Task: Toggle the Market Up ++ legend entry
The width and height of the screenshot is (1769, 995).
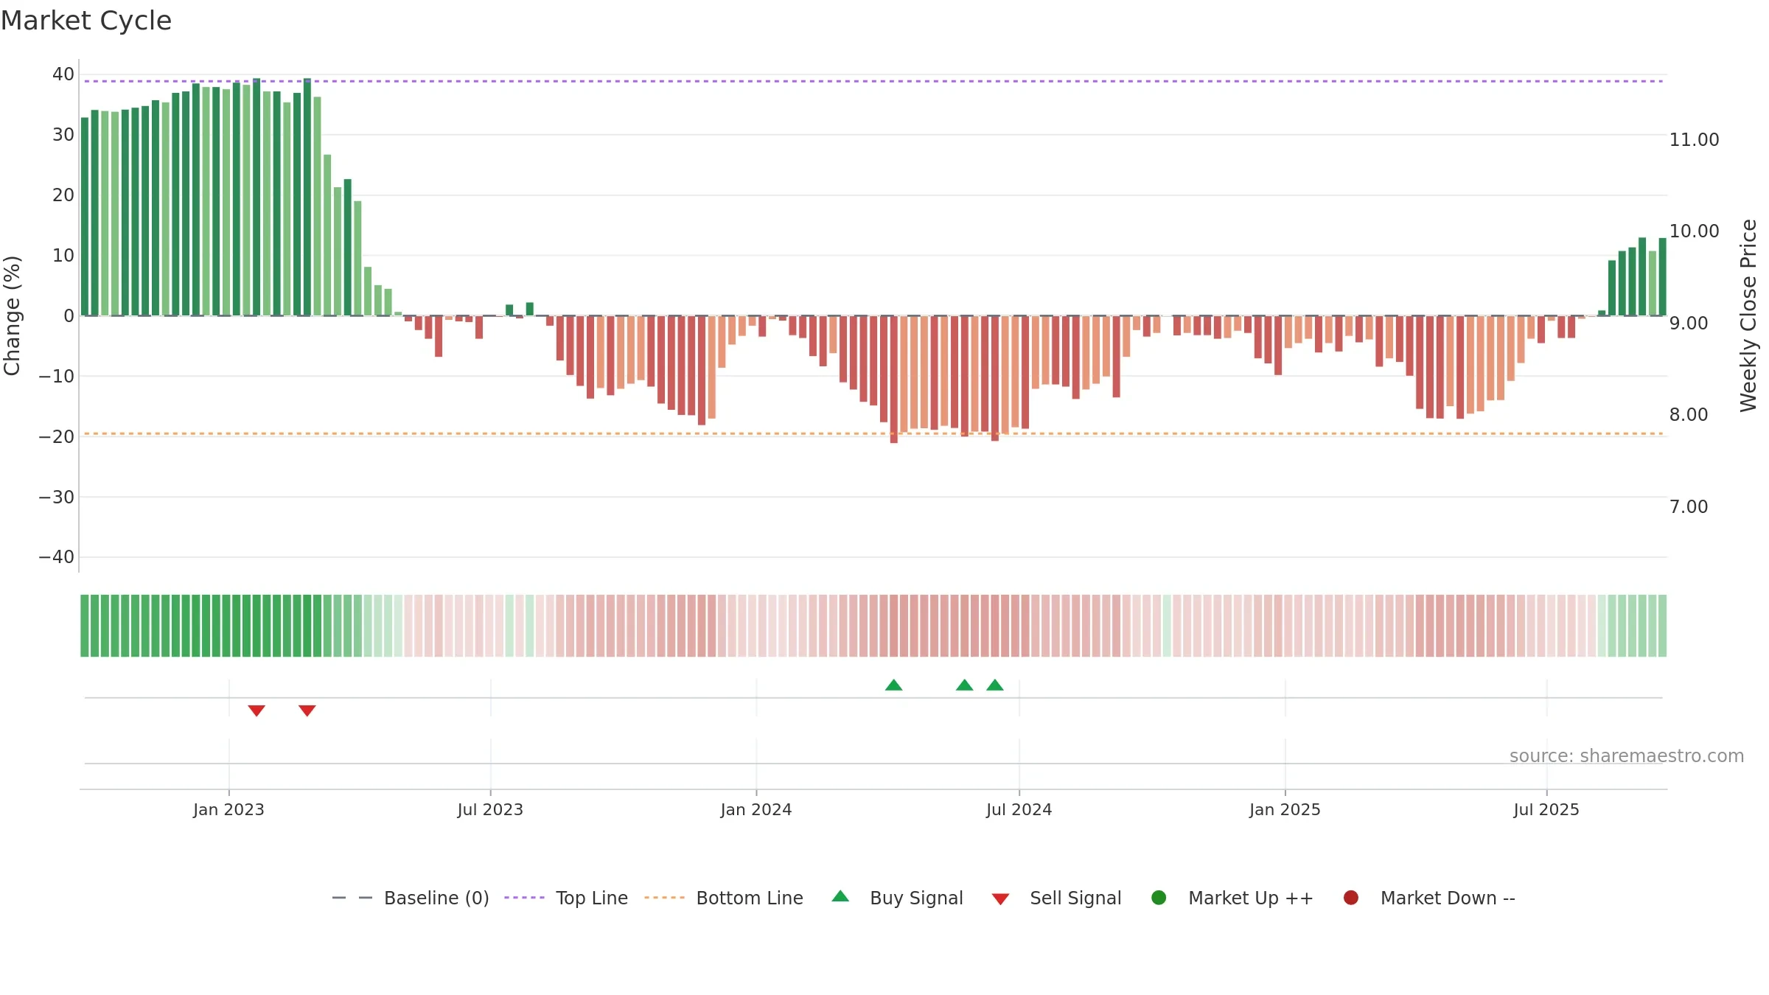Action: pos(1232,898)
